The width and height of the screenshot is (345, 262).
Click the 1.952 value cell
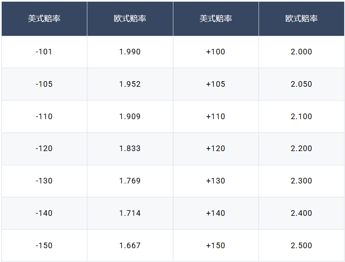tap(130, 84)
